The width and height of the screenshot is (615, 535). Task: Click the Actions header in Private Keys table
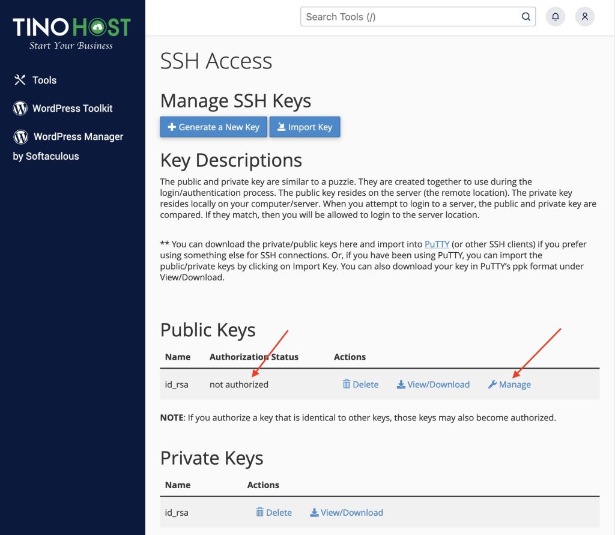[x=263, y=485]
